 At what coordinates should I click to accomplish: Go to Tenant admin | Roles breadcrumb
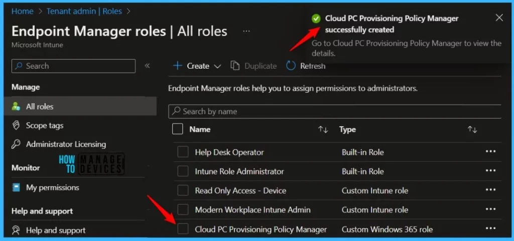[x=84, y=11]
